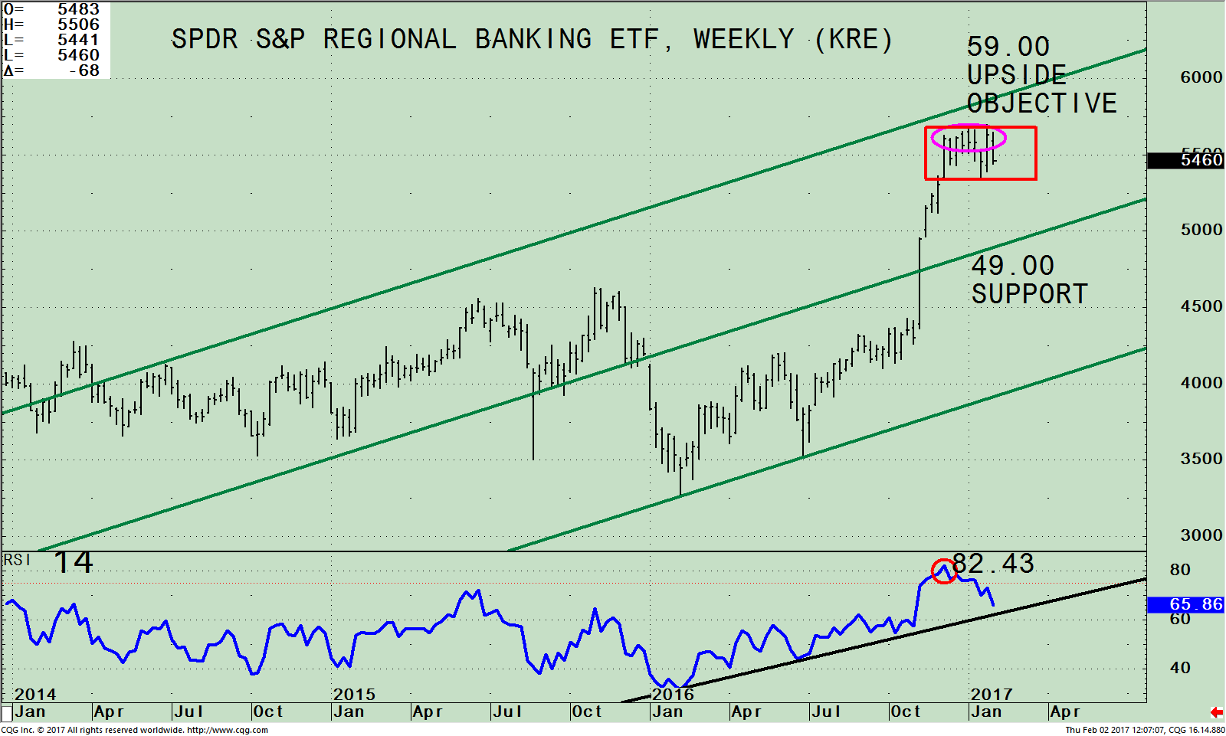The height and width of the screenshot is (736, 1226).
Task: Select the blue 65.86 RSI value tag
Action: pos(1185,605)
